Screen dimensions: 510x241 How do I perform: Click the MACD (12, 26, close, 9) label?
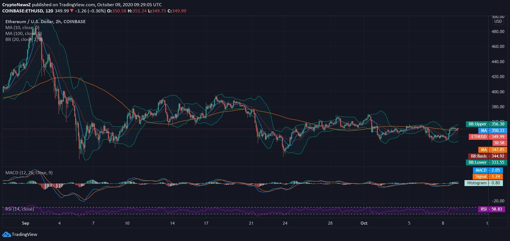pyautogui.click(x=29, y=173)
